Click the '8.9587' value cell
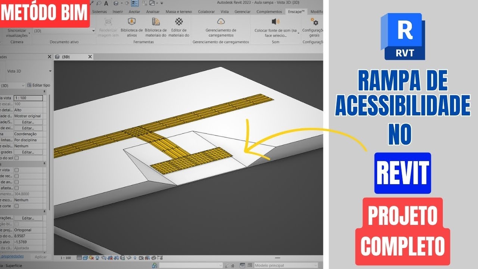The image size is (478, 269). [x=19, y=236]
